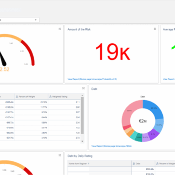Click the €2M total in donut center

point(142,121)
